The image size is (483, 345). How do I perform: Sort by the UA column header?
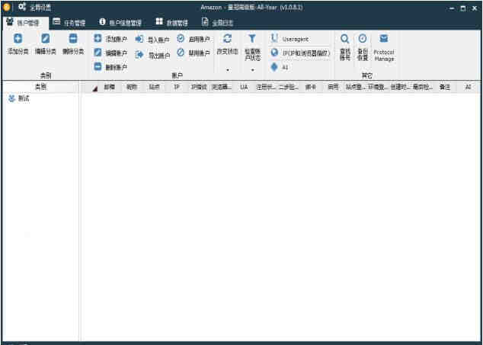244,88
